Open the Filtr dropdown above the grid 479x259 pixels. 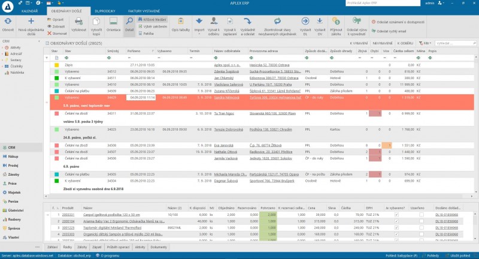coord(426,44)
